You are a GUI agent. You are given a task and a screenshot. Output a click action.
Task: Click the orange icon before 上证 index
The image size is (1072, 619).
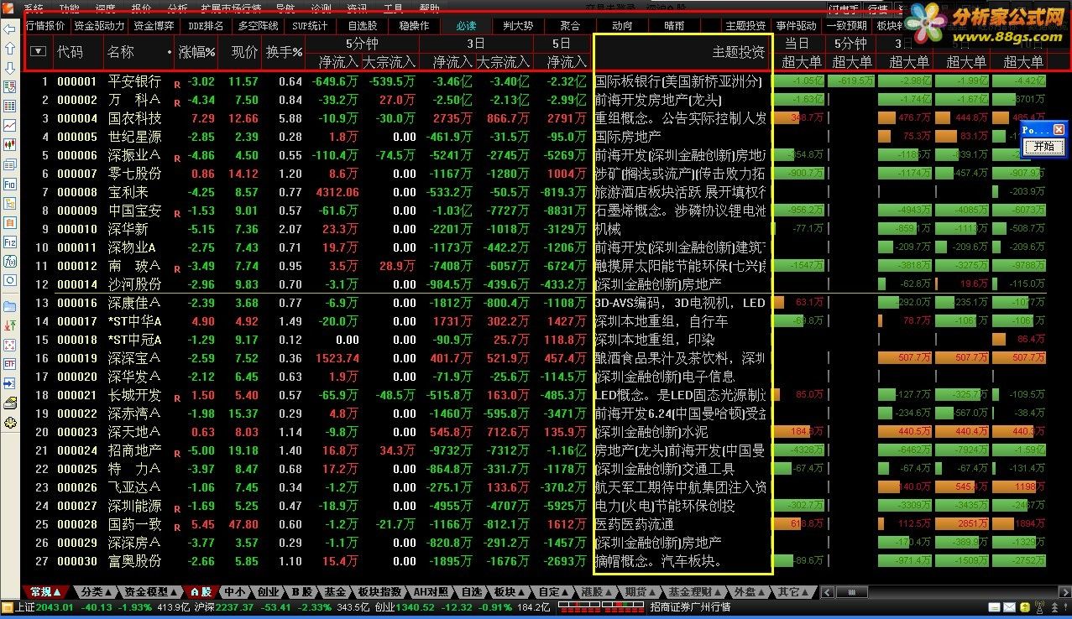[x=8, y=607]
